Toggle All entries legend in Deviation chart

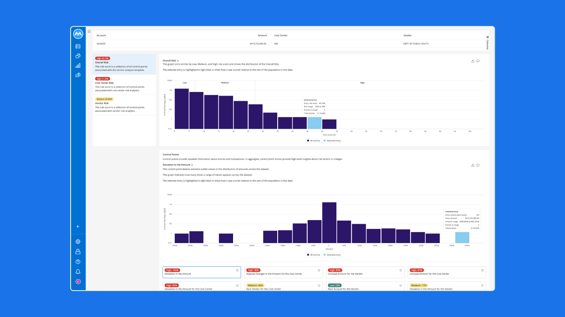[x=314, y=255]
